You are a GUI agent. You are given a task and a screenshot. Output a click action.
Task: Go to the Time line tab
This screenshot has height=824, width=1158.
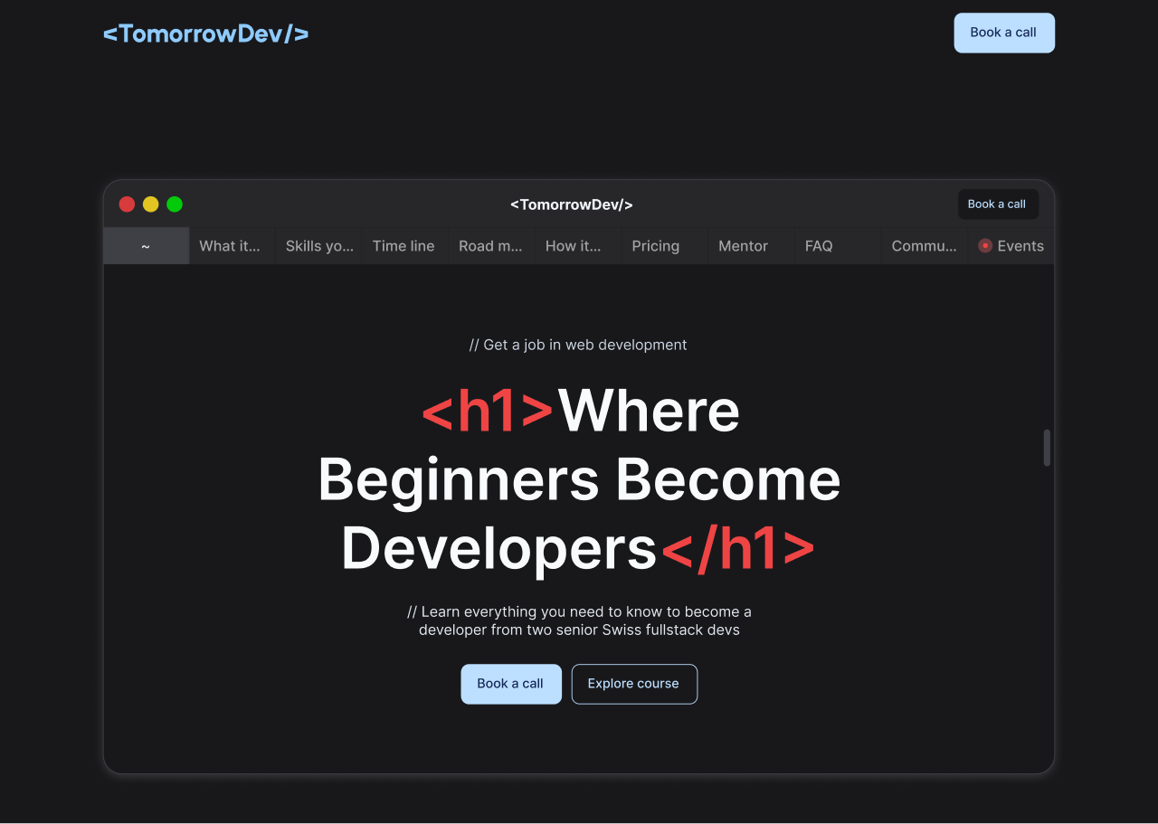403,246
